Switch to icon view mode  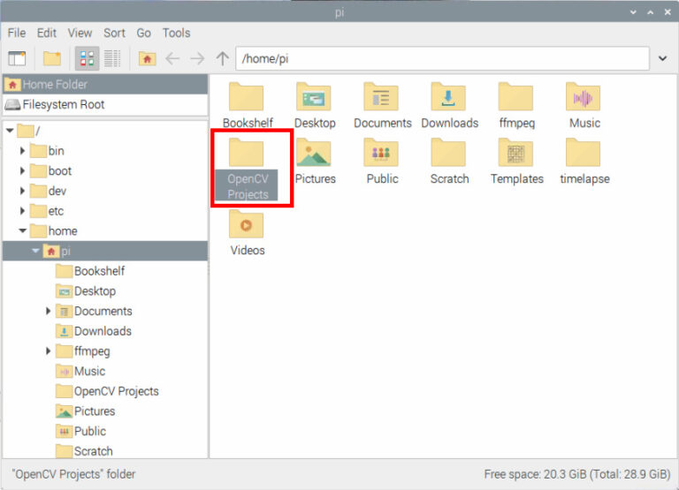coord(87,59)
